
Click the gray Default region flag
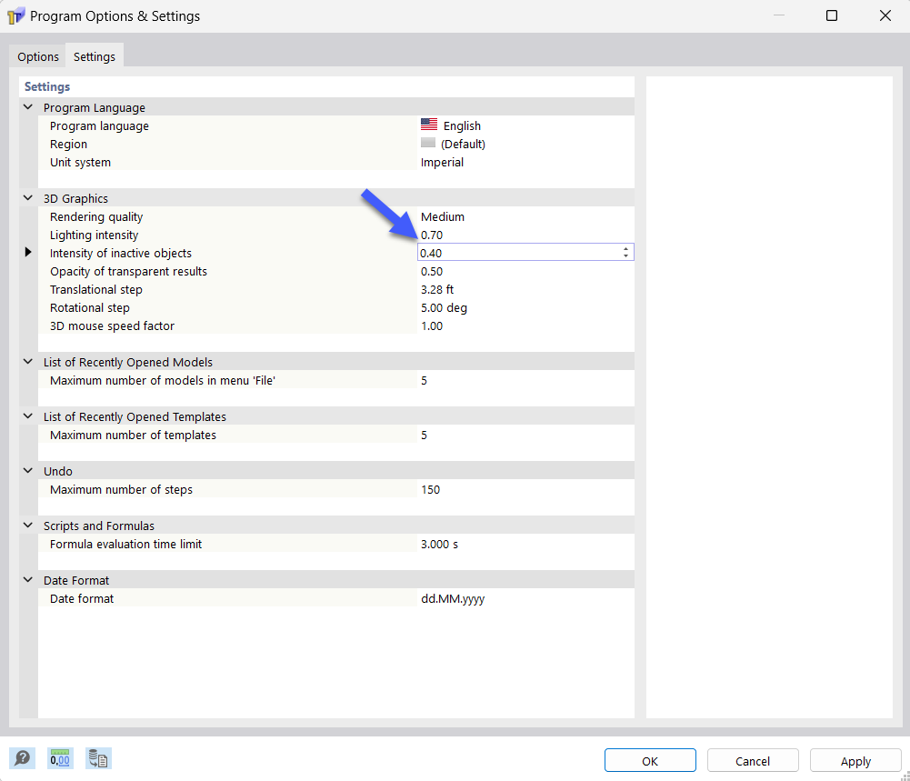click(428, 143)
